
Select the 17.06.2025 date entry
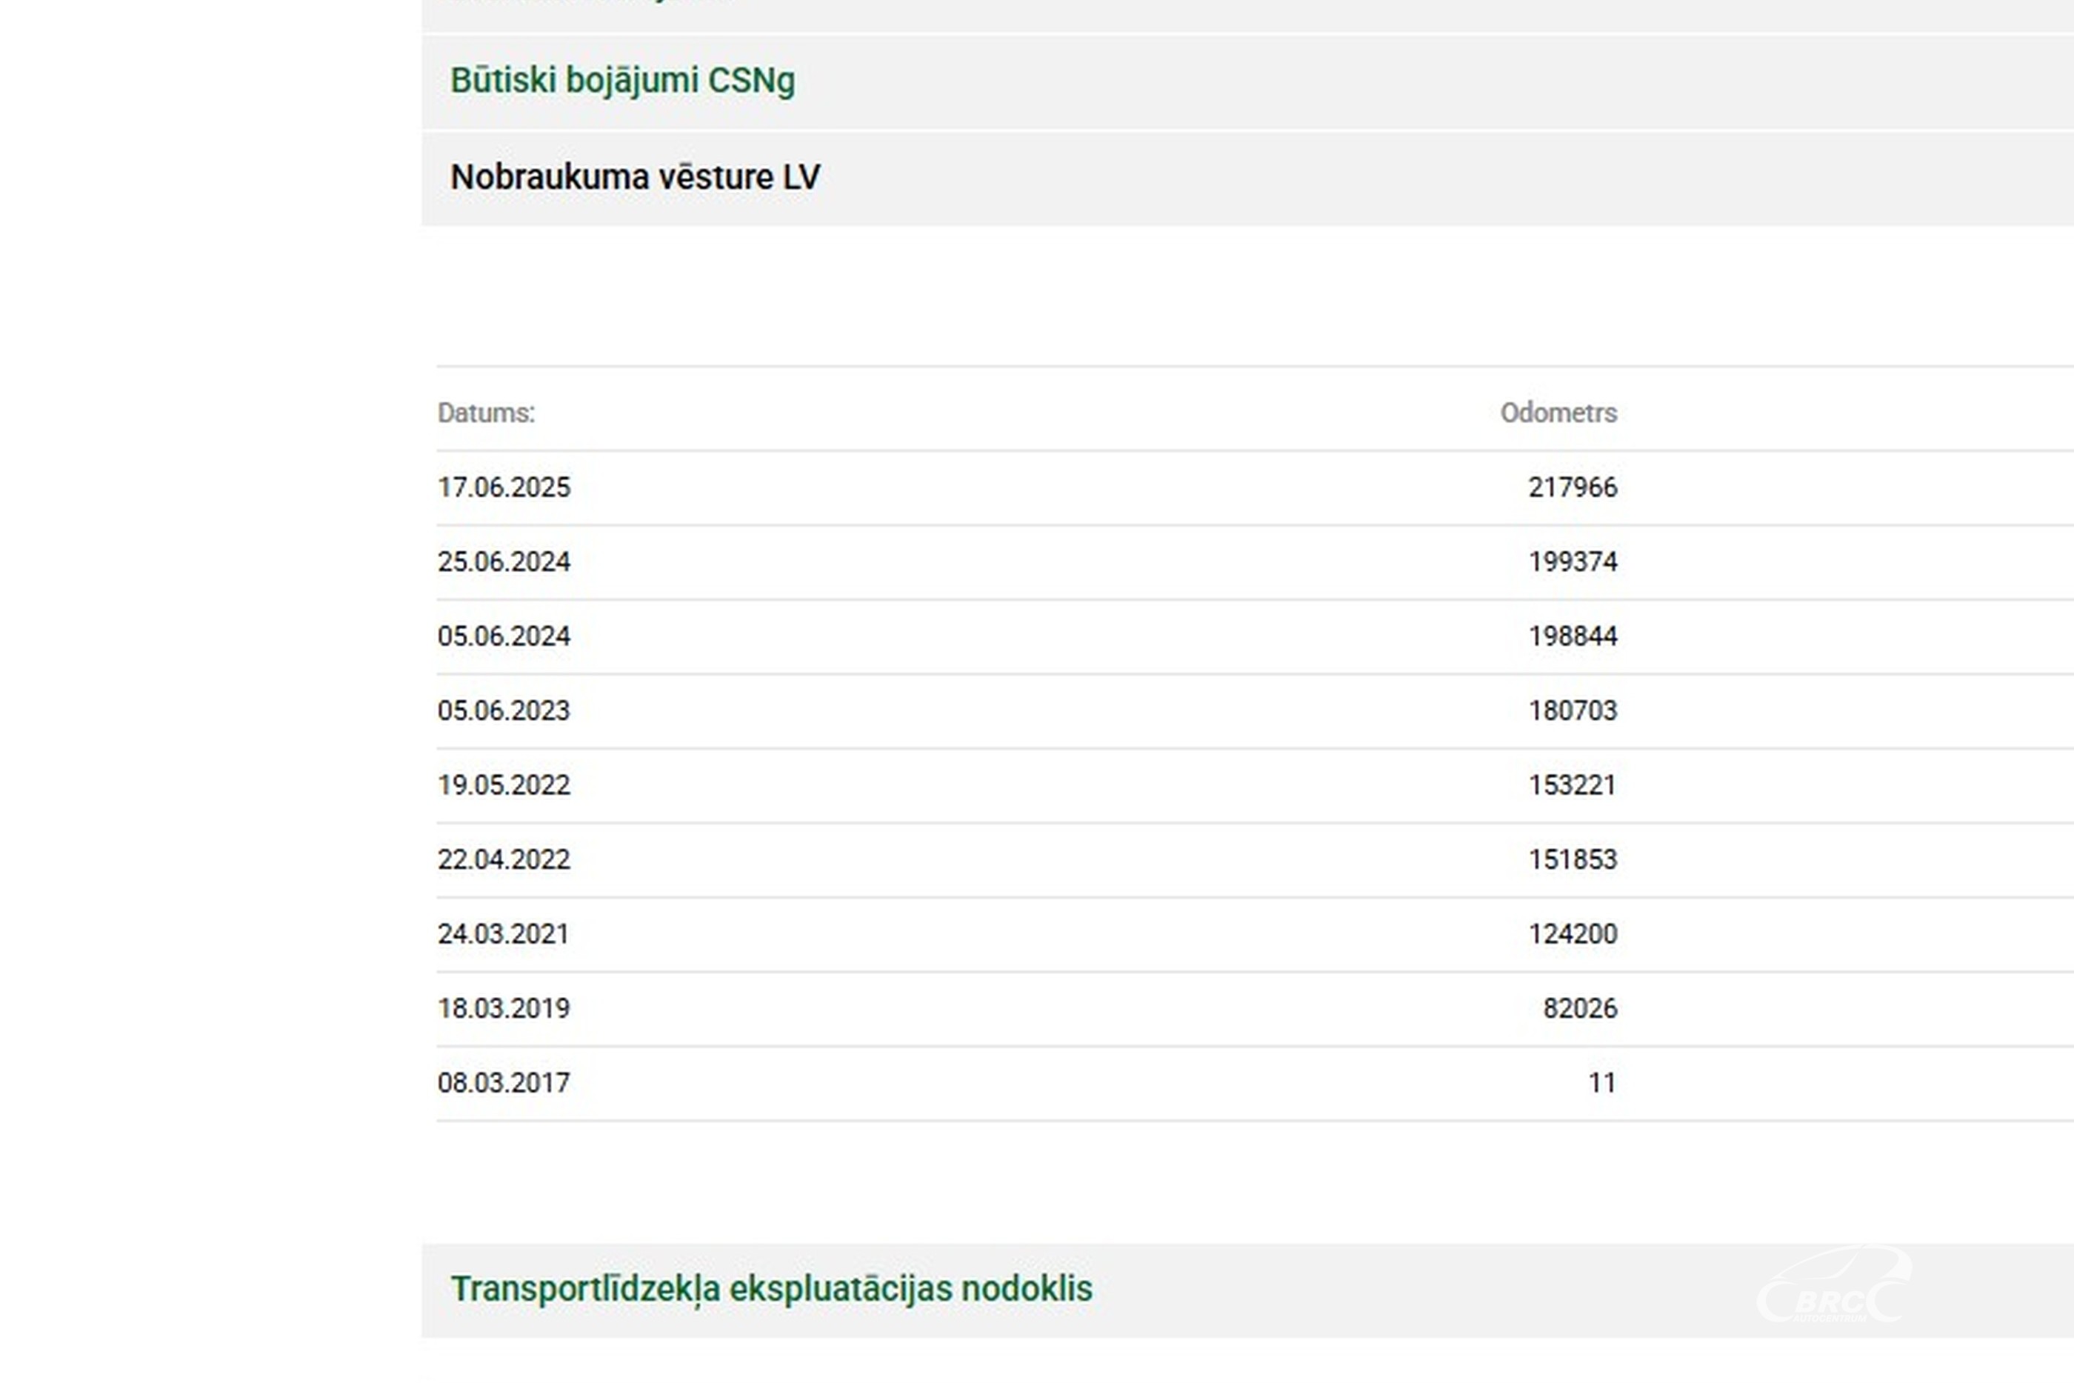pyautogui.click(x=504, y=487)
